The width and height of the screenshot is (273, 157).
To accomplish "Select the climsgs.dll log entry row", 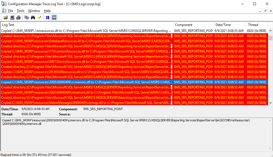I will (x=87, y=103).
